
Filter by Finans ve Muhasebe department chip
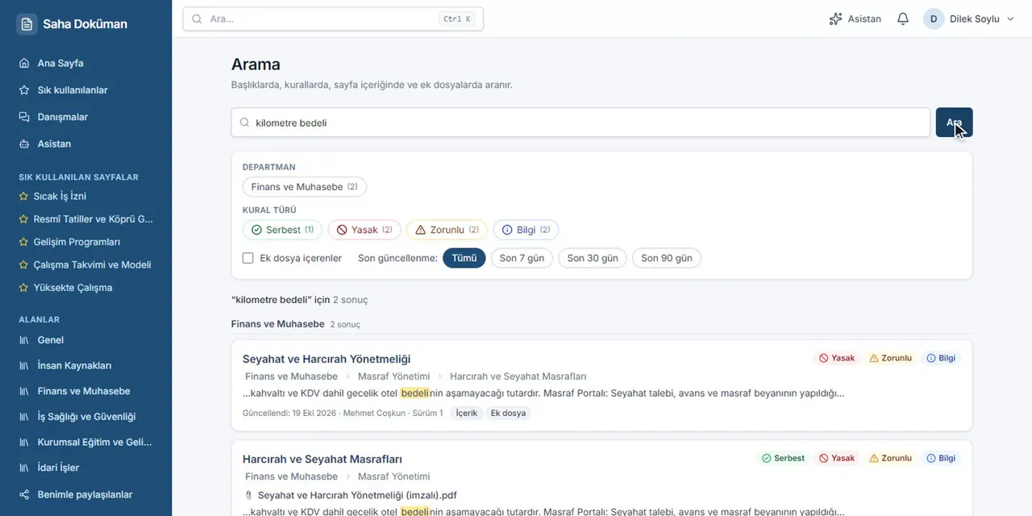[x=304, y=187]
